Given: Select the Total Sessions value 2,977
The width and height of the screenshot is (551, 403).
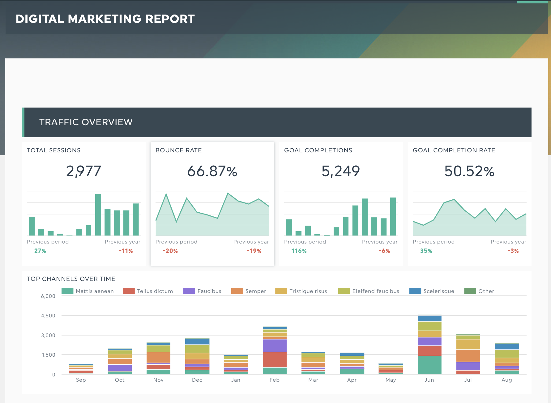Looking at the screenshot, I should pyautogui.click(x=83, y=171).
